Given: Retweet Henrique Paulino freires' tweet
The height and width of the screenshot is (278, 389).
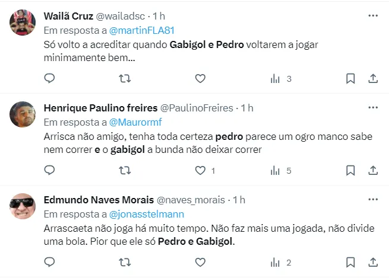Looking at the screenshot, I should coord(125,171).
